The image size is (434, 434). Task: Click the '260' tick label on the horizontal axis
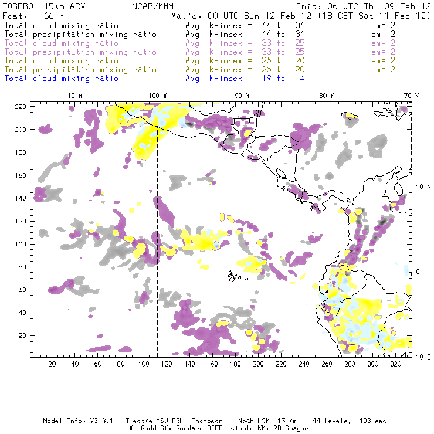[327, 364]
